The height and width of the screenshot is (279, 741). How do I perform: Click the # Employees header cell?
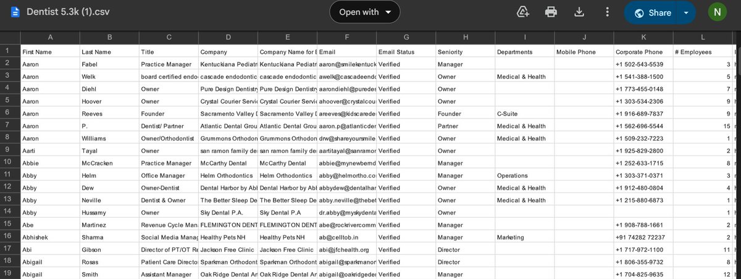point(702,52)
